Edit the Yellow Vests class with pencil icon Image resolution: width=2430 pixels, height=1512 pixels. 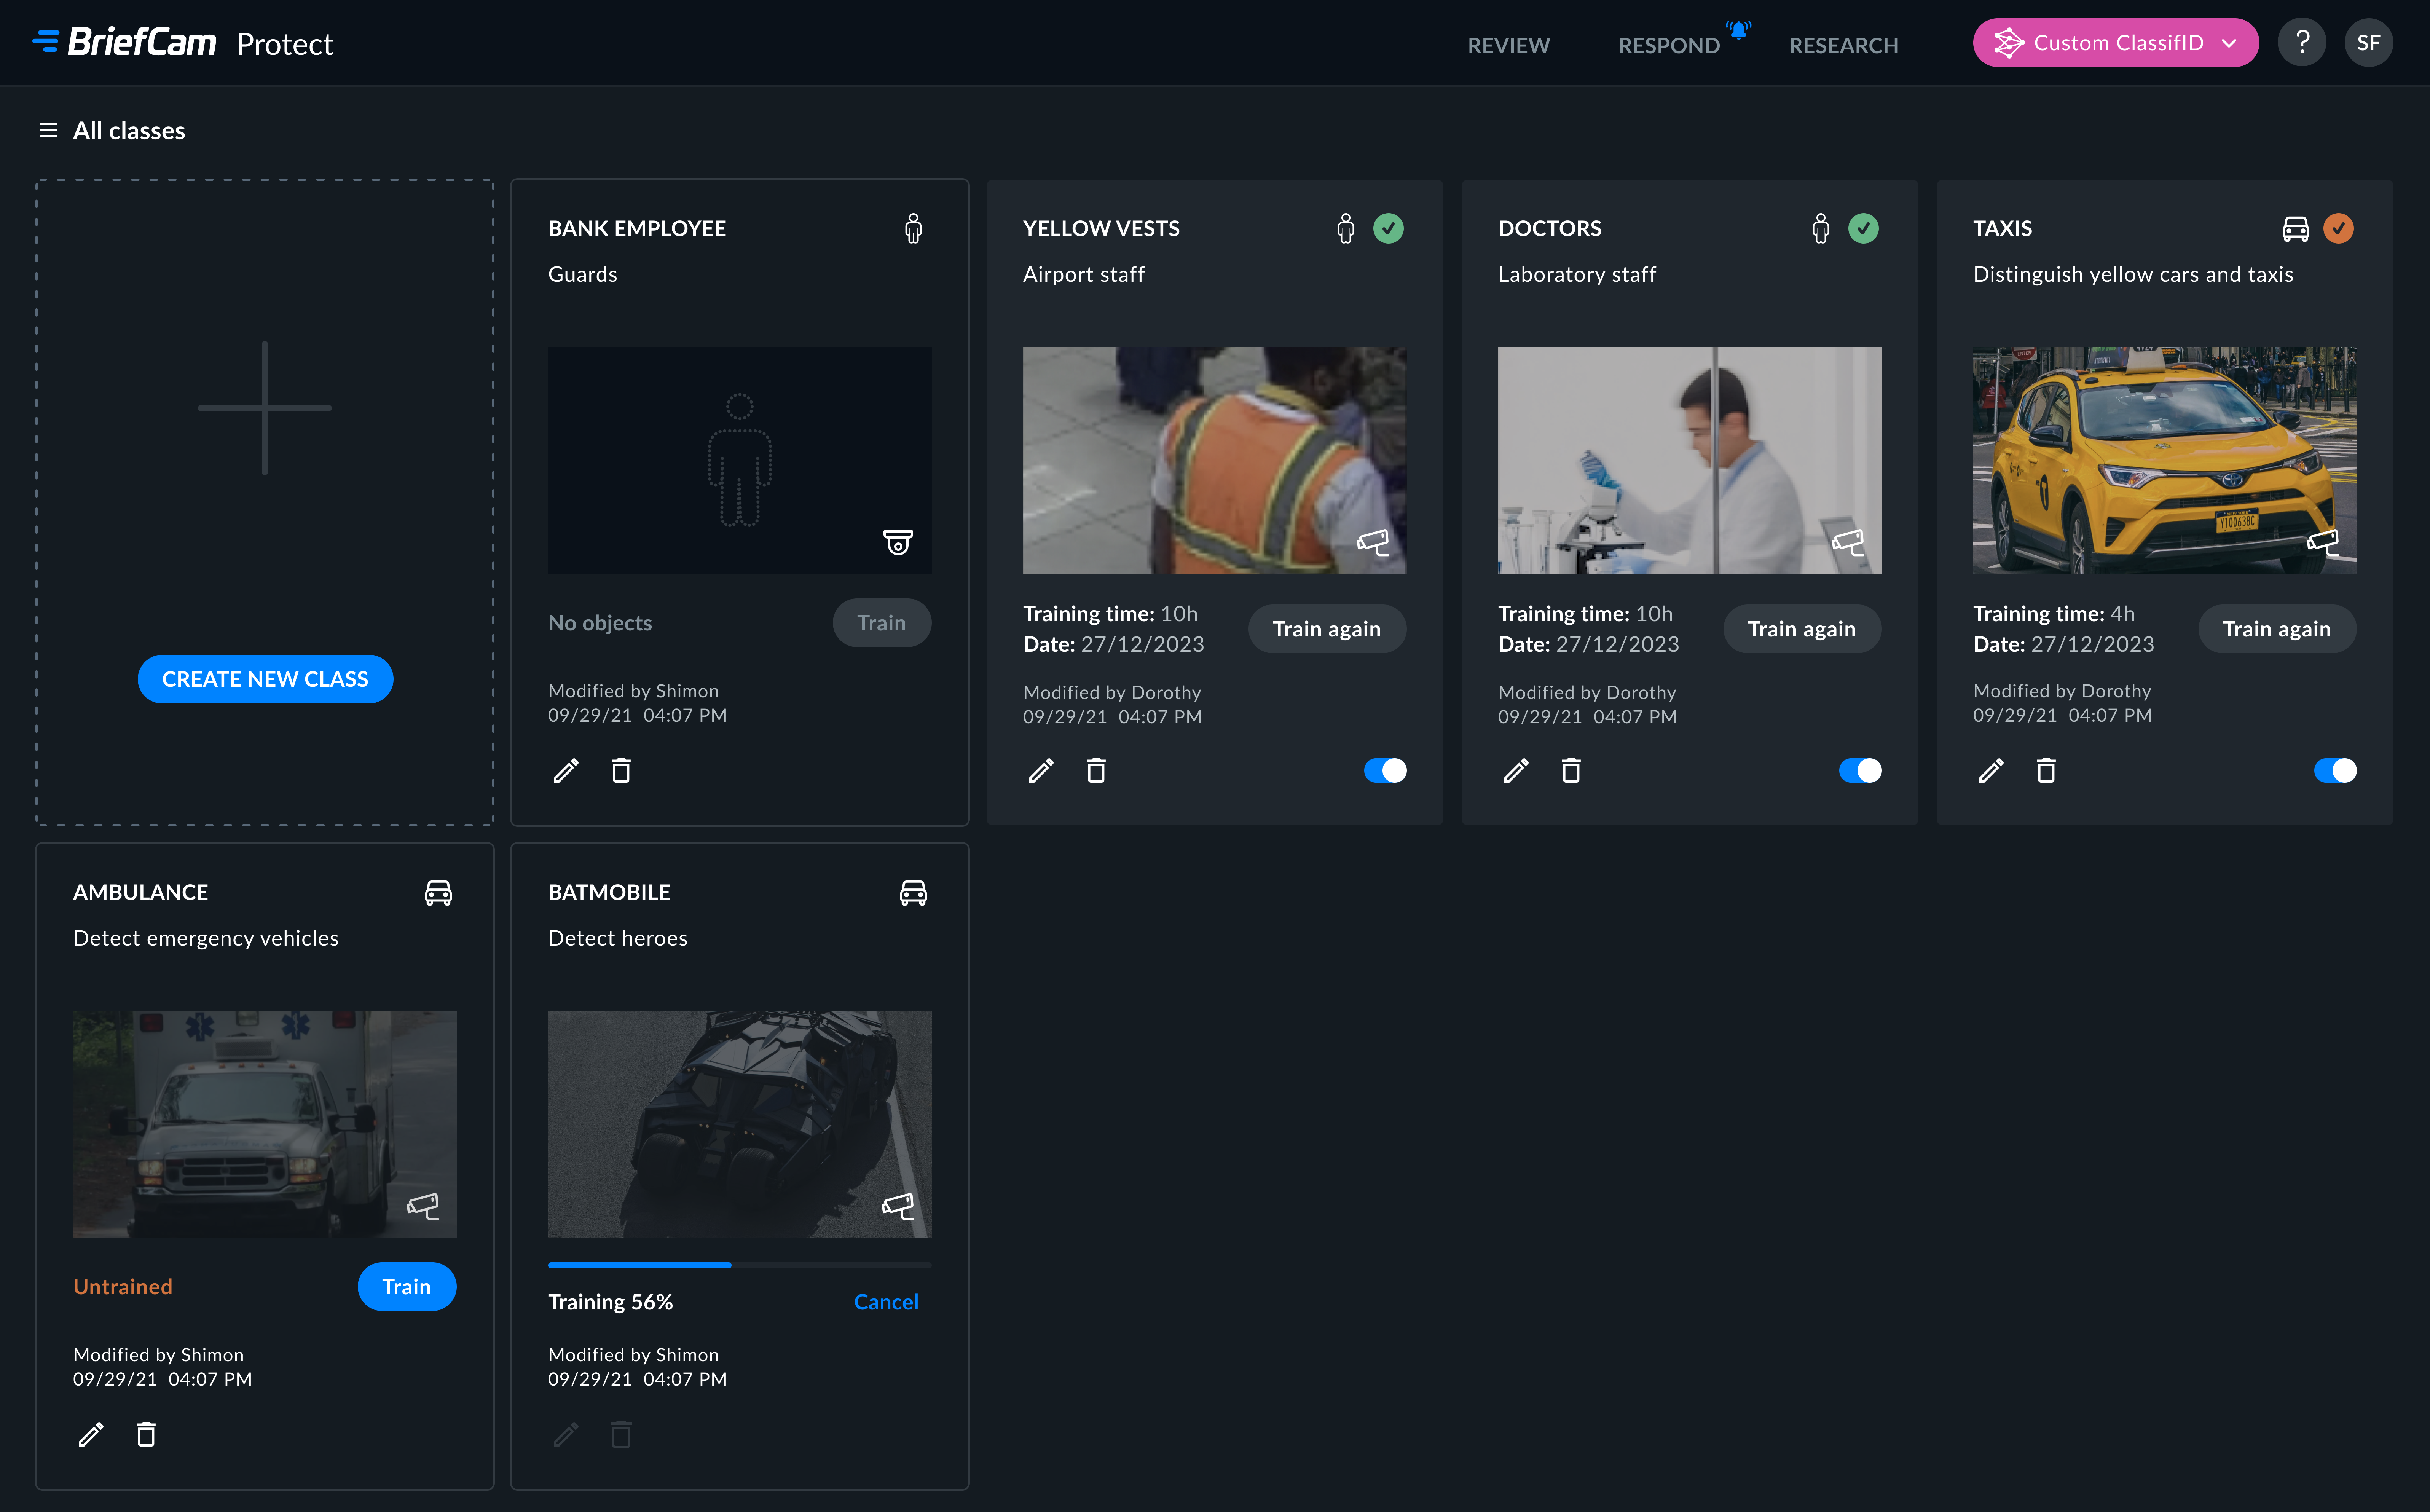1041,771
